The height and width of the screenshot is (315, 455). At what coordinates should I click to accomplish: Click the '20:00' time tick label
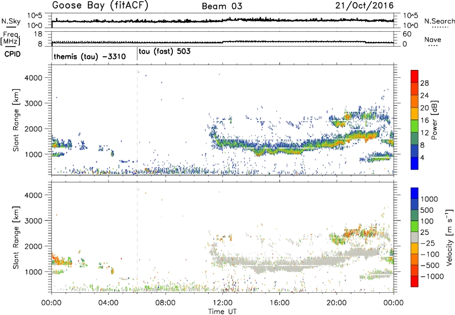point(336,303)
